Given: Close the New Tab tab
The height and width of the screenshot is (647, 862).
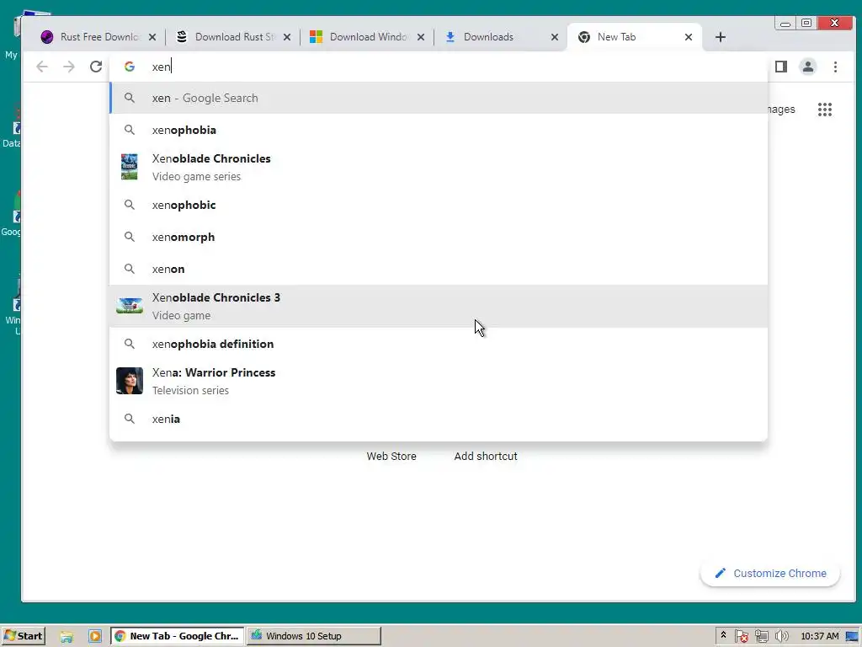Looking at the screenshot, I should pos(689,37).
